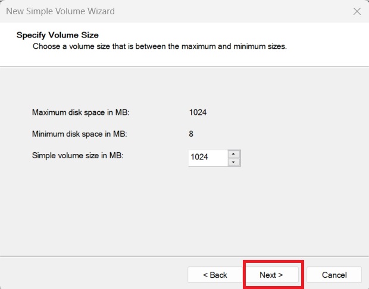This screenshot has height=289, width=369.
Task: Click the Next button to continue
Action: point(271,275)
